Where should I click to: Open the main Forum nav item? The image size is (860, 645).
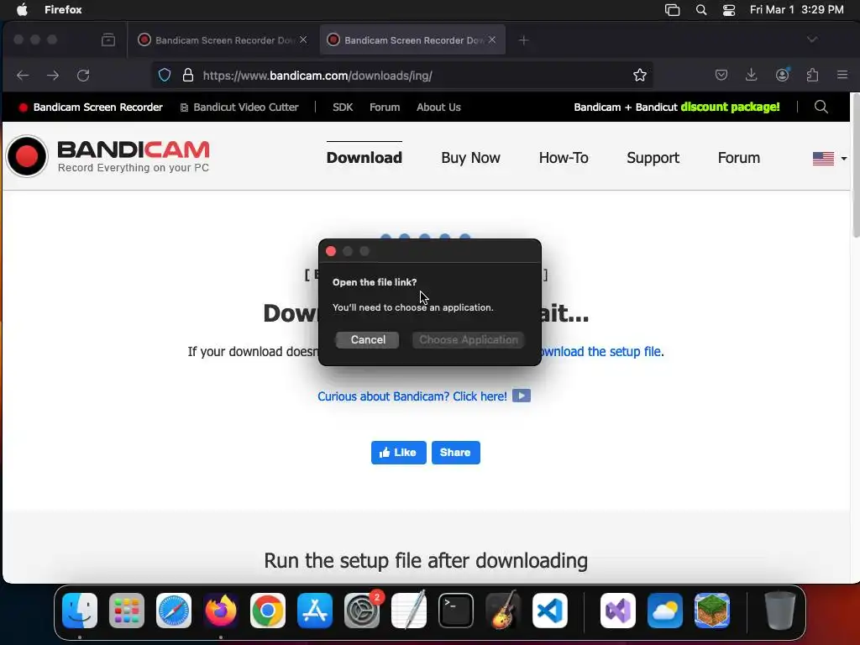(739, 158)
